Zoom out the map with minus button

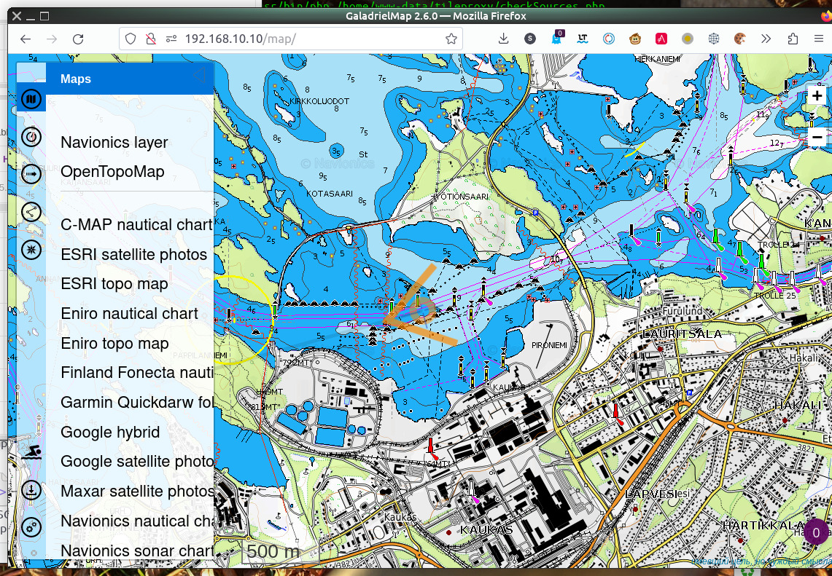(x=817, y=137)
